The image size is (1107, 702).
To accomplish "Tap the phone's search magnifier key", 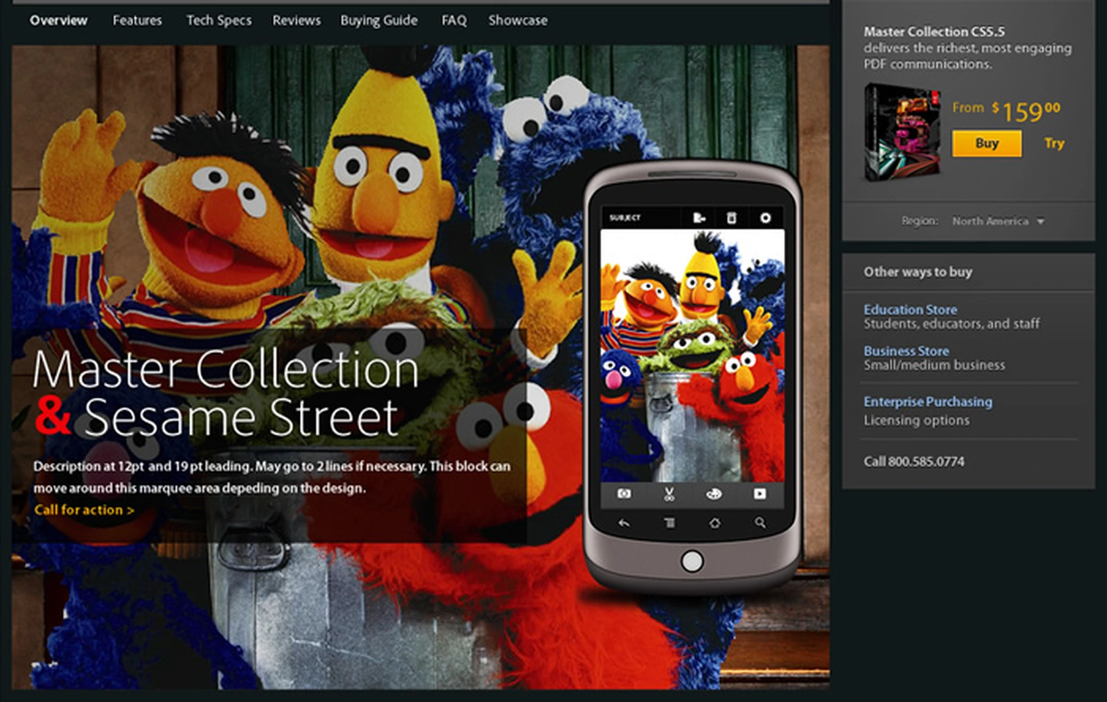I will pos(760,523).
